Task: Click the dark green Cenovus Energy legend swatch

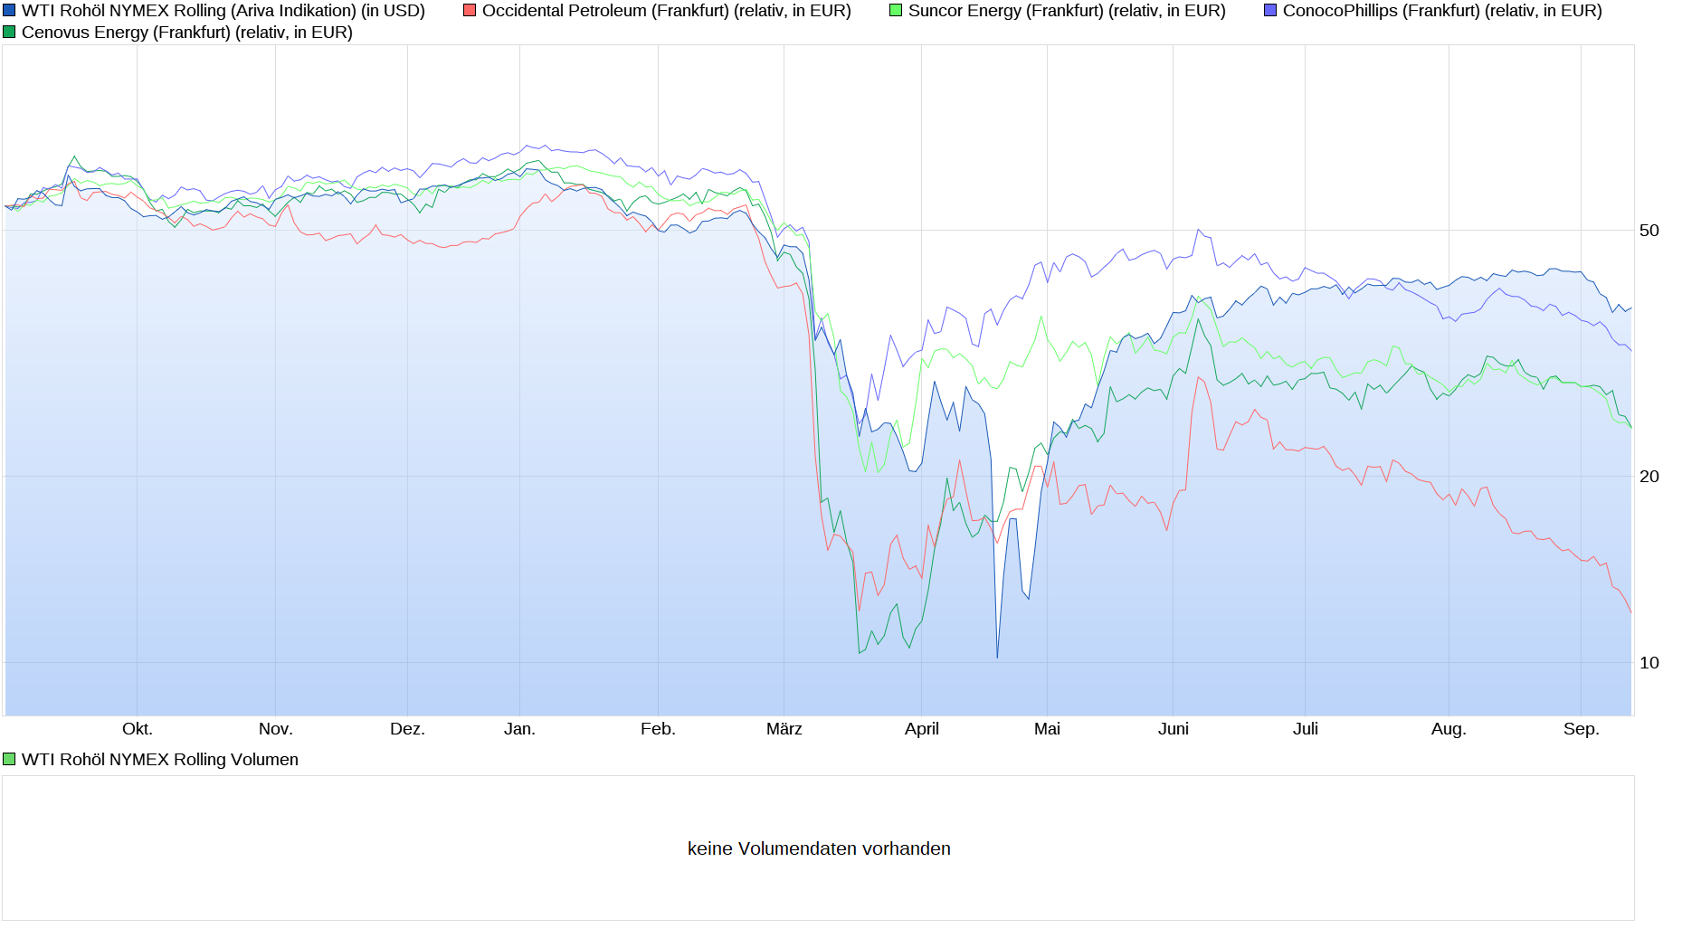Action: tap(9, 33)
